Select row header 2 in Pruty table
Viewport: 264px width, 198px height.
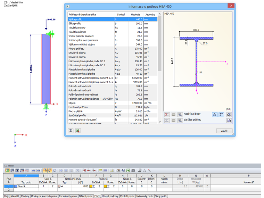coord(9,190)
